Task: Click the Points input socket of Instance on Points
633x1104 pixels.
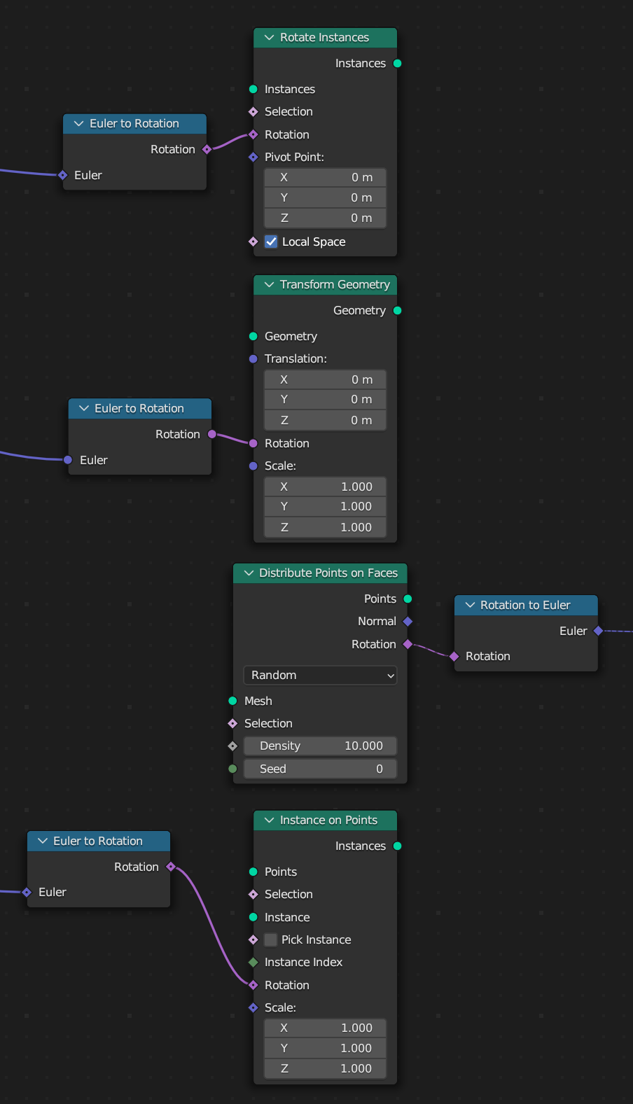Action: point(253,872)
